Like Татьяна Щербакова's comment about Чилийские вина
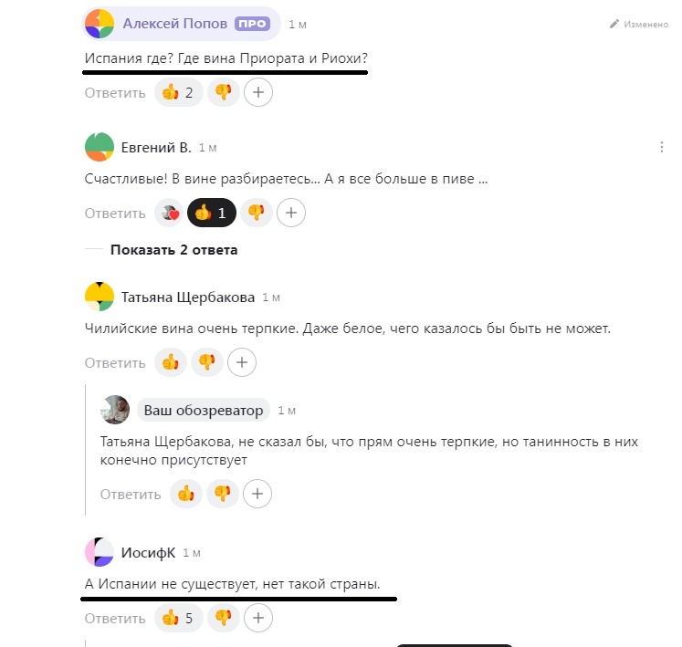This screenshot has height=647, width=682. [171, 362]
